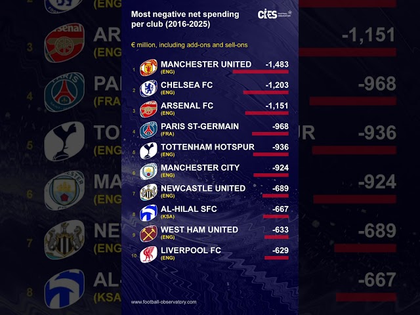Viewport: 420px width, 315px height.
Task: Click the West Ham United crest
Action: [149, 233]
